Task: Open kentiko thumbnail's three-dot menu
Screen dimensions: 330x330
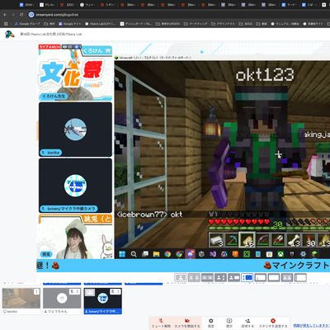Action: coord(36,292)
